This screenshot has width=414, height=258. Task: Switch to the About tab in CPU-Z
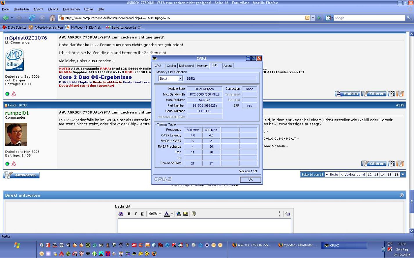pos(228,66)
